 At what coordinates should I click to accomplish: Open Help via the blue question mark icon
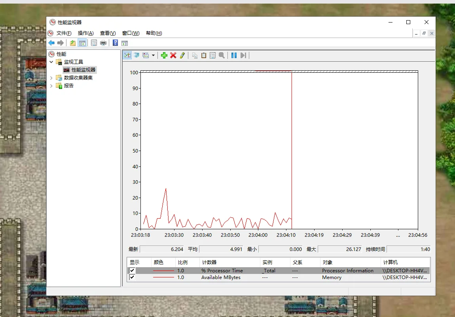(115, 43)
